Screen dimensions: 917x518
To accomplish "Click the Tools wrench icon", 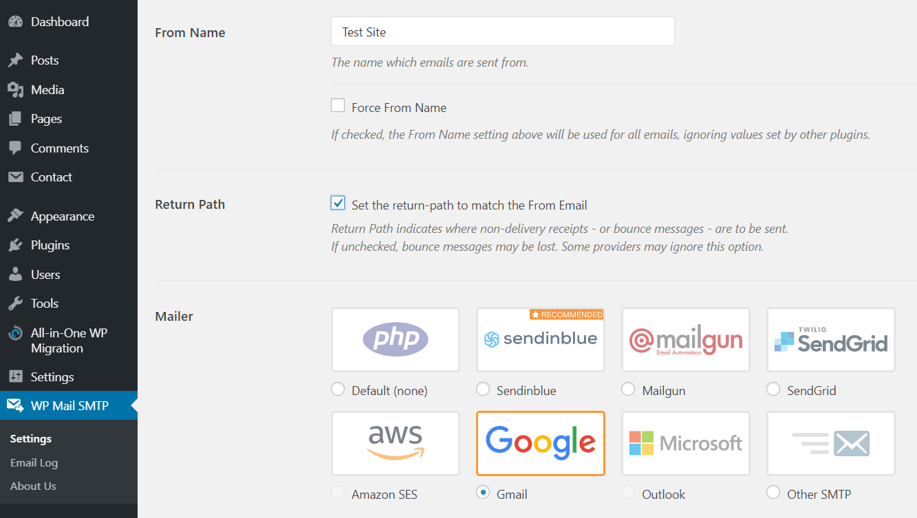I will pos(15,304).
